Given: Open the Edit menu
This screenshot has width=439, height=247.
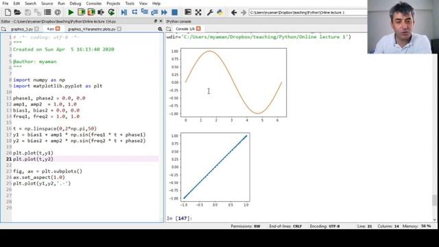Looking at the screenshot, I should 16,3.
